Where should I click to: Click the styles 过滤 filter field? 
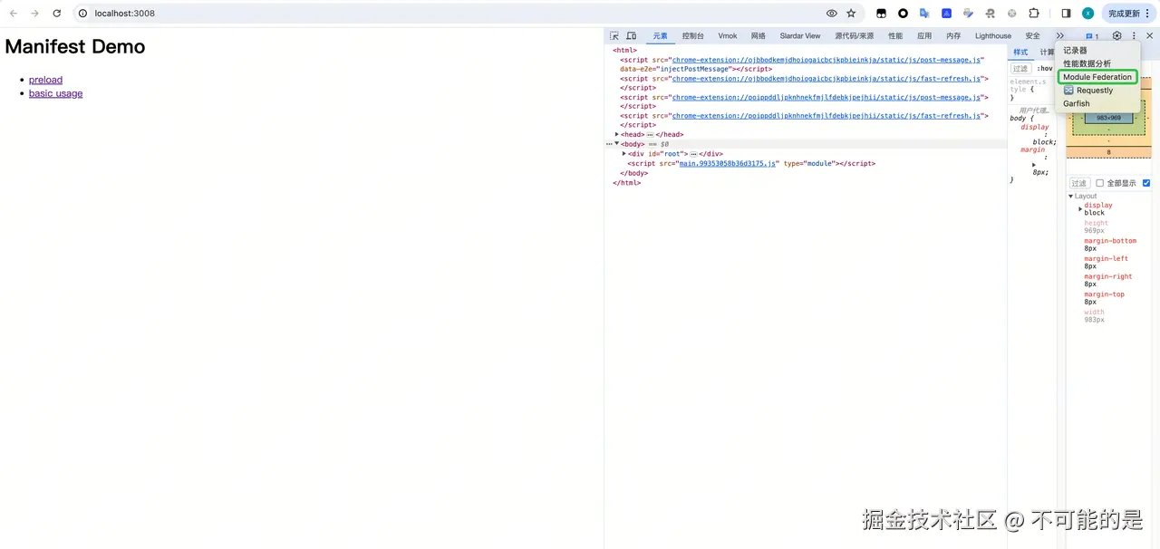(1021, 69)
